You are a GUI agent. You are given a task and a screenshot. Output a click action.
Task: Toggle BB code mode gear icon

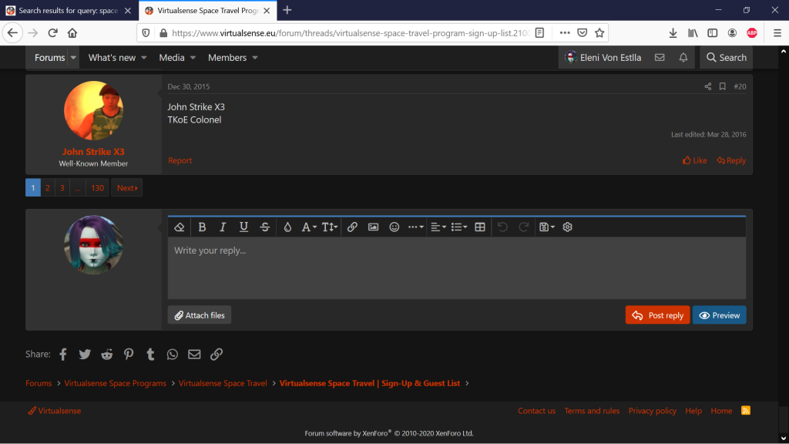coord(568,227)
